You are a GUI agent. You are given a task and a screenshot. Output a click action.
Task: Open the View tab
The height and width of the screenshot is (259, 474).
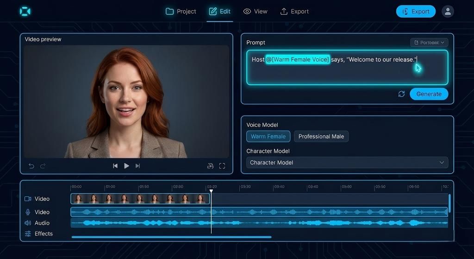256,12
